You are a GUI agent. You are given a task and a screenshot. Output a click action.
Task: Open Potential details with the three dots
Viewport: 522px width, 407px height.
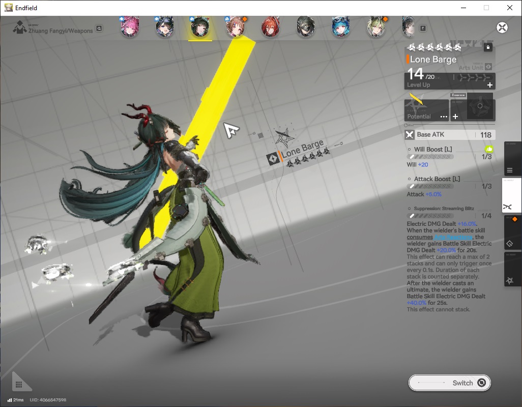pos(444,117)
